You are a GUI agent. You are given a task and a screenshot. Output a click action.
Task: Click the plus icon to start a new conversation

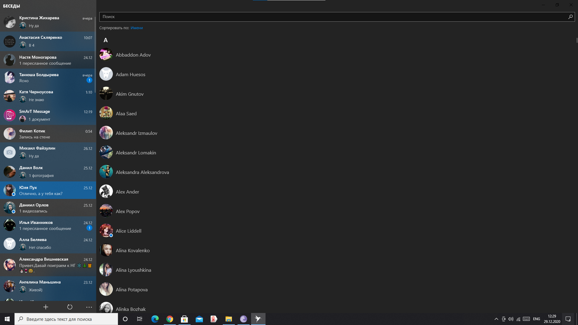46,307
